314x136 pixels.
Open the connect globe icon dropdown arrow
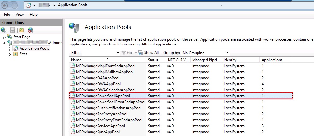[x=7, y=30]
